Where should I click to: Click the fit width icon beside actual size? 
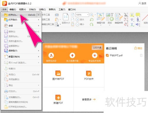[73, 20]
